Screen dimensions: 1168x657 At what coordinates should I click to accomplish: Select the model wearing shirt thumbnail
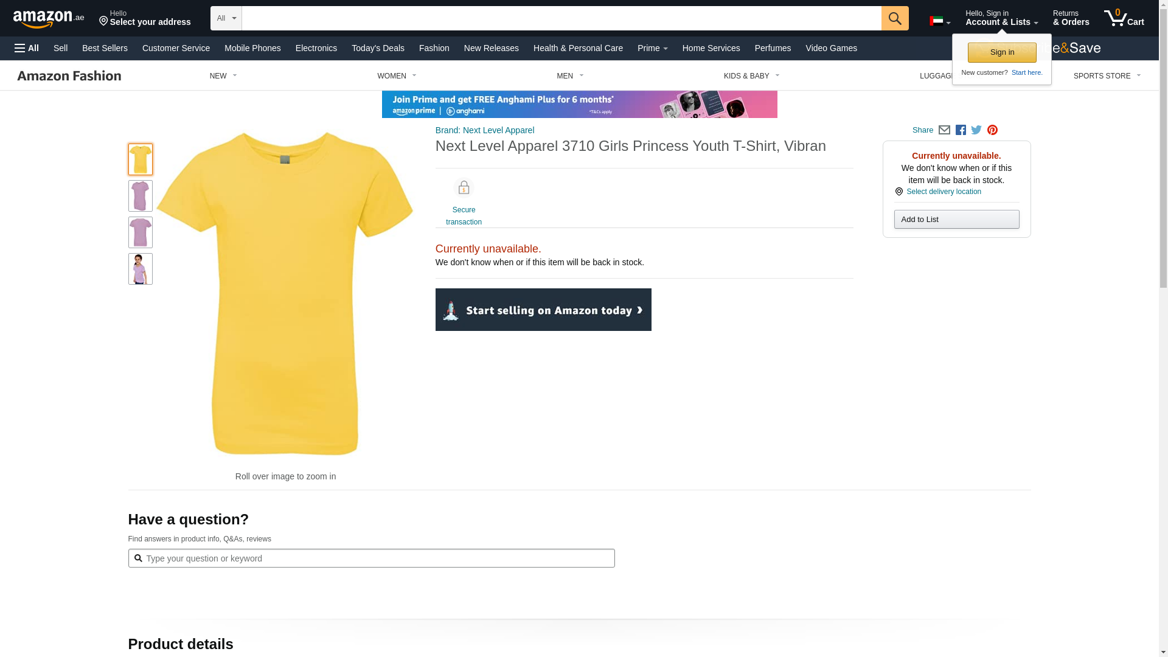pyautogui.click(x=141, y=269)
